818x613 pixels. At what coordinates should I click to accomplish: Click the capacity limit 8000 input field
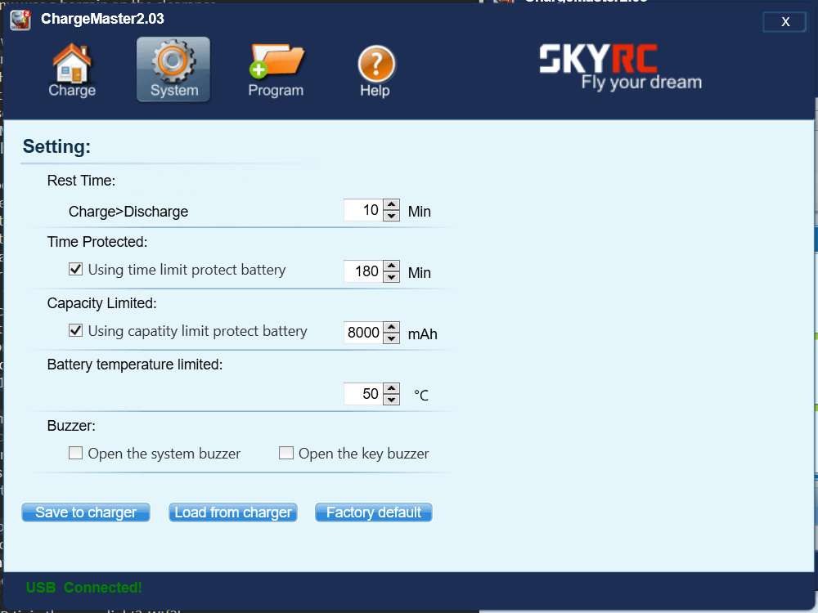coord(363,333)
